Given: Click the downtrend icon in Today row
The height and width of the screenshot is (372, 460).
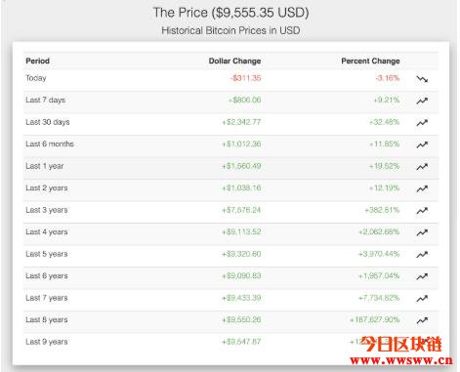Looking at the screenshot, I should tap(422, 79).
